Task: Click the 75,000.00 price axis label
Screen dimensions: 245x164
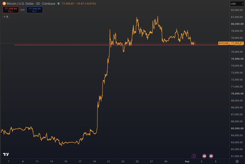Action: 237,59
